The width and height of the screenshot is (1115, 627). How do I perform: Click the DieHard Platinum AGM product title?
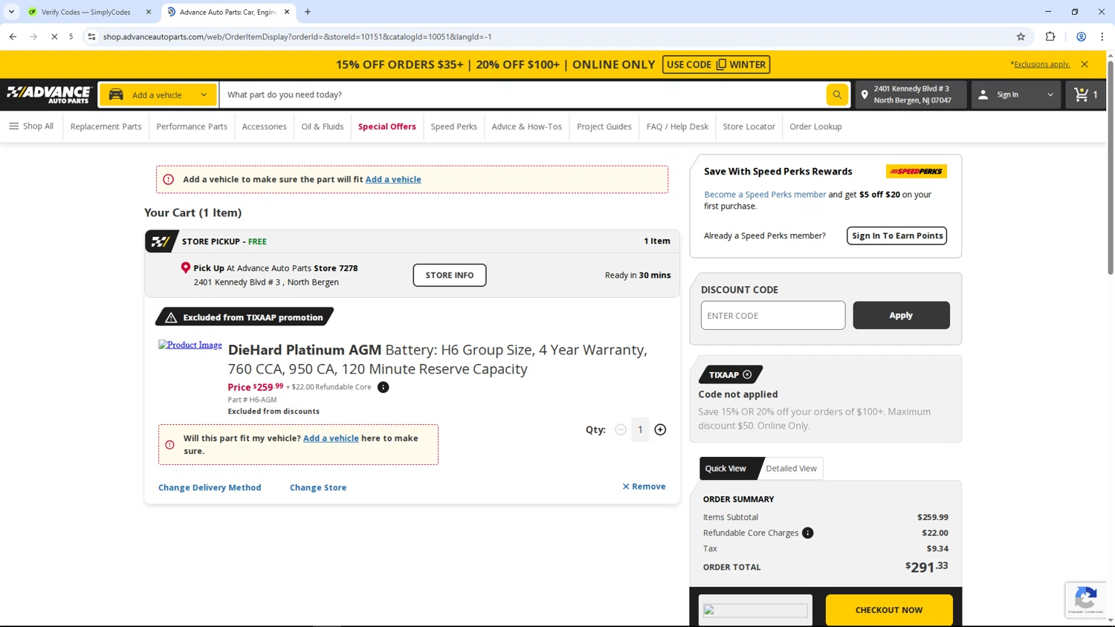[x=438, y=359]
